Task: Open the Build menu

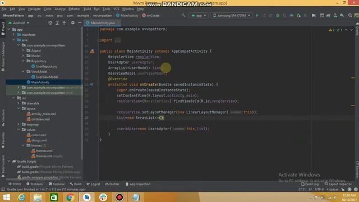Action: point(87,9)
